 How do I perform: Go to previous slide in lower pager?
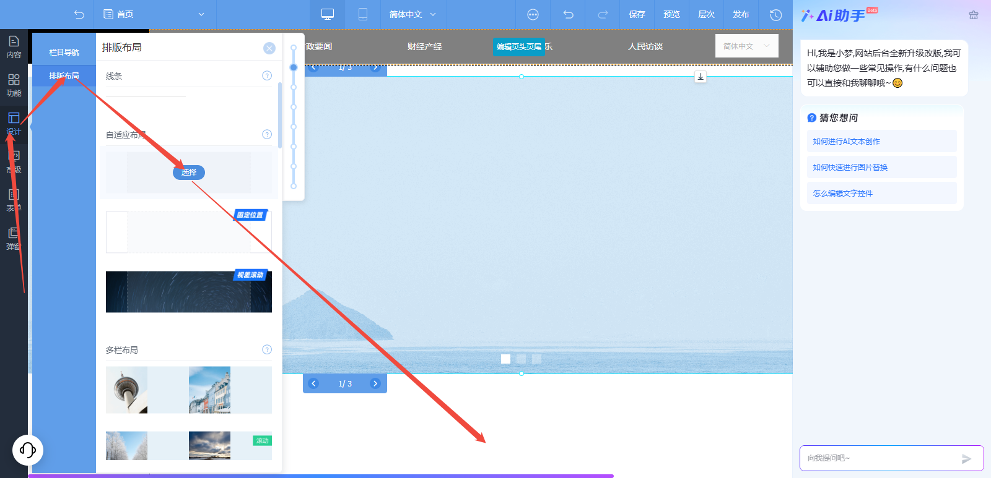click(313, 383)
